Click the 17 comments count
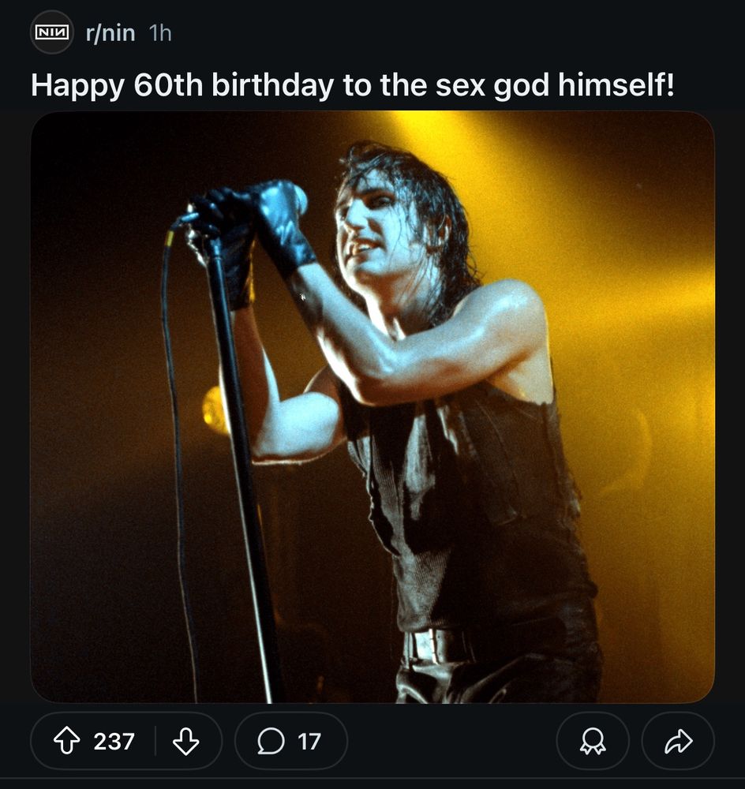This screenshot has width=745, height=789. click(309, 741)
